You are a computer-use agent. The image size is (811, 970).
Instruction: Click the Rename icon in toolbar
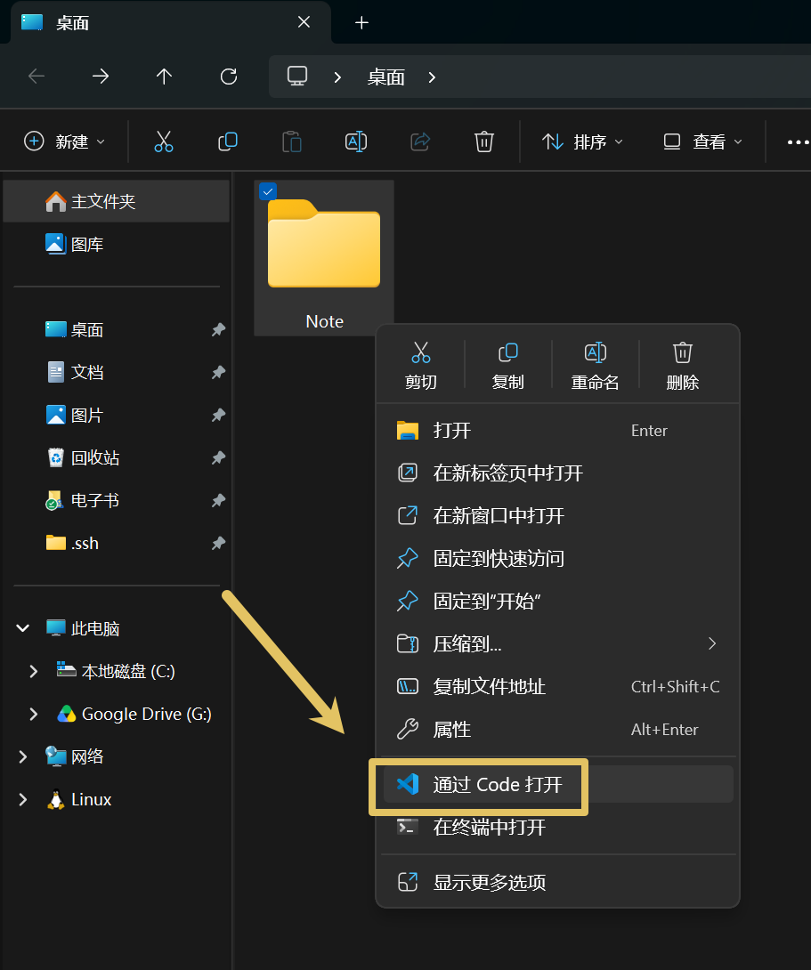(356, 141)
